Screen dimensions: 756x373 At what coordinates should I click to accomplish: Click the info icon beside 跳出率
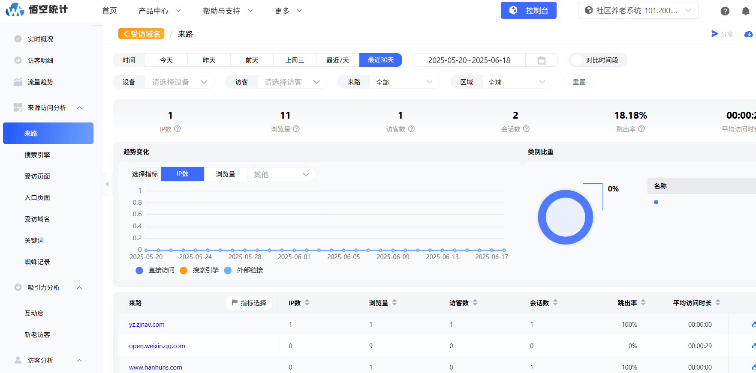tap(642, 129)
